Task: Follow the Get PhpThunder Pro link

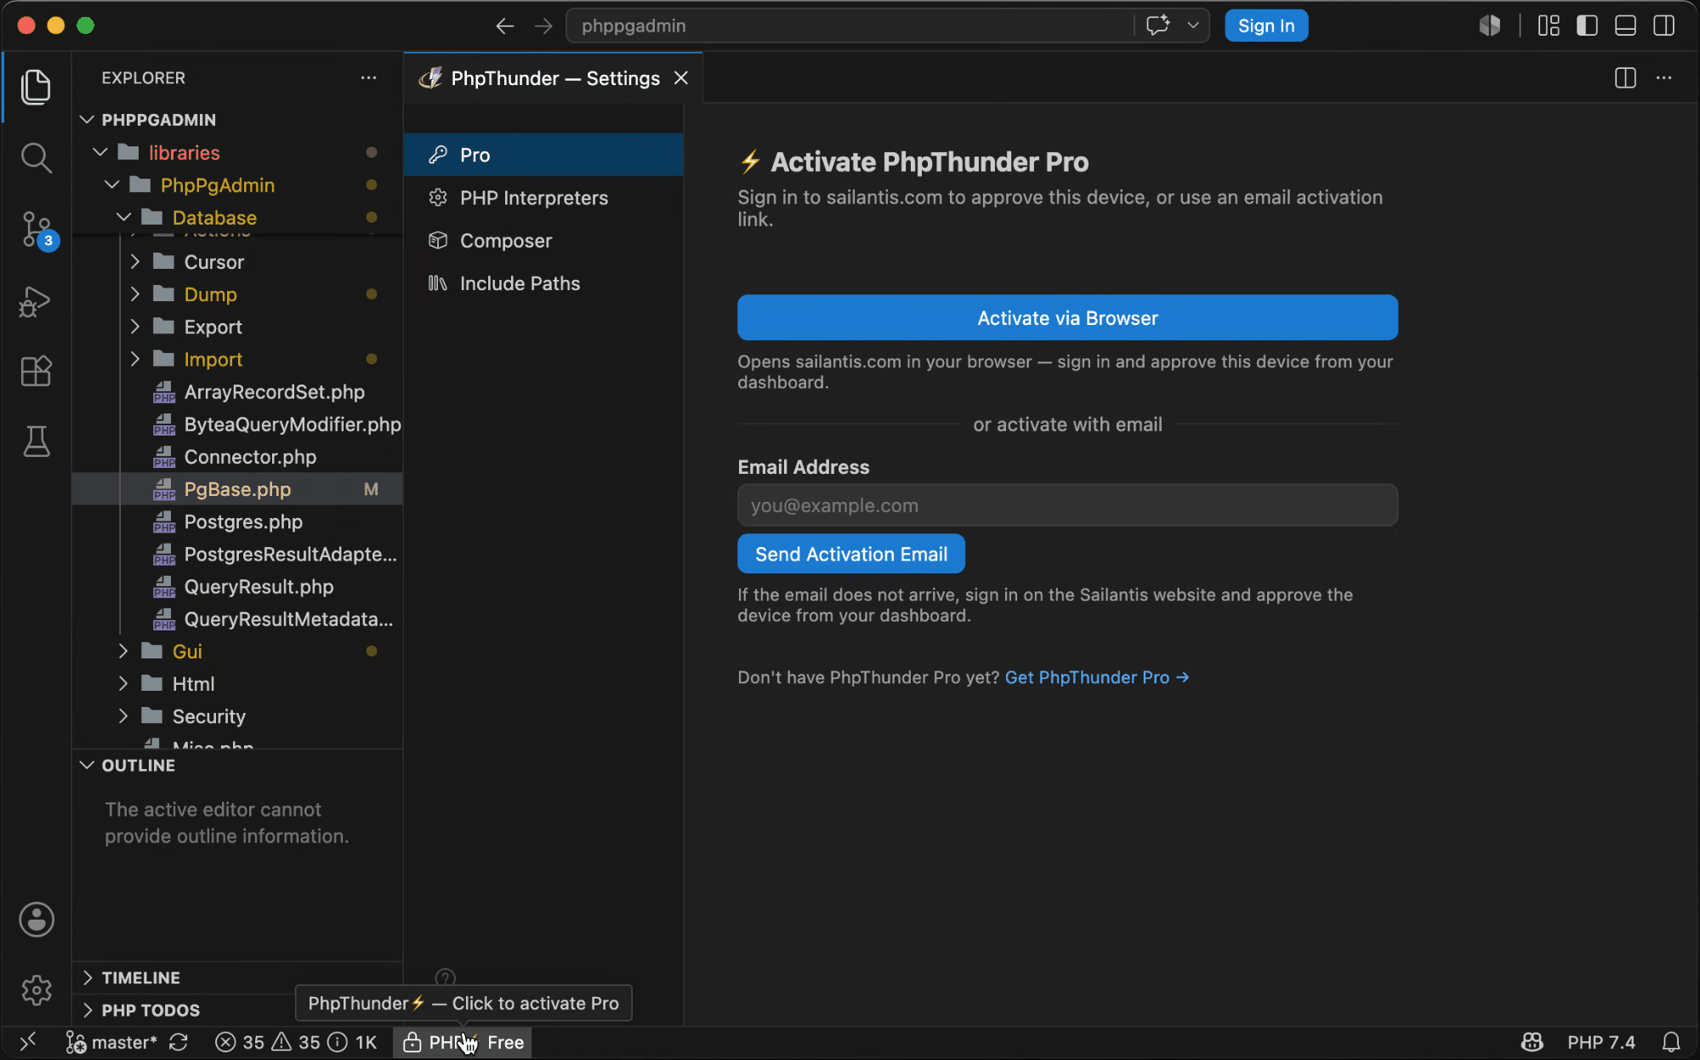Action: 1097,677
